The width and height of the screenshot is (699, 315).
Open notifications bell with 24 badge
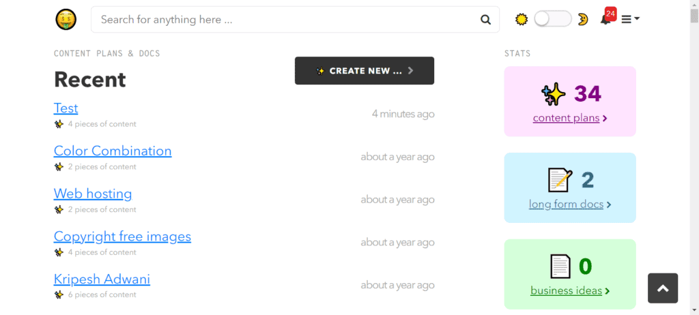(605, 18)
